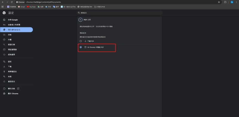Open 你與 Google in the sidebar
The image size is (239, 117).
coord(16,20)
